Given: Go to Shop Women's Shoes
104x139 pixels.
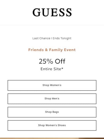Looking at the screenshot, I should pyautogui.click(x=52, y=125).
